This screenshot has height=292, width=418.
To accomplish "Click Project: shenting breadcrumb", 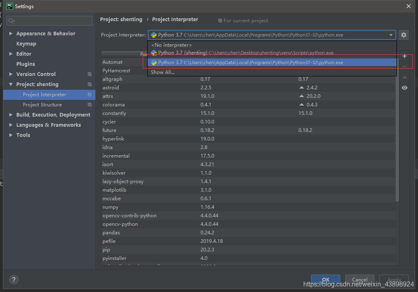I will pyautogui.click(x=121, y=19).
